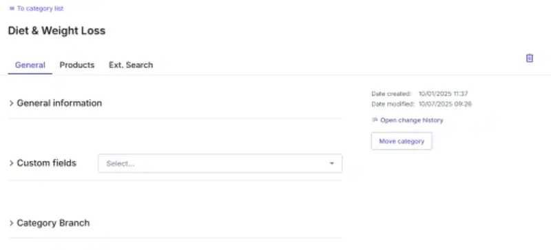Click the delete category trash icon
Image resolution: width=551 pixels, height=250 pixels.
click(x=529, y=59)
